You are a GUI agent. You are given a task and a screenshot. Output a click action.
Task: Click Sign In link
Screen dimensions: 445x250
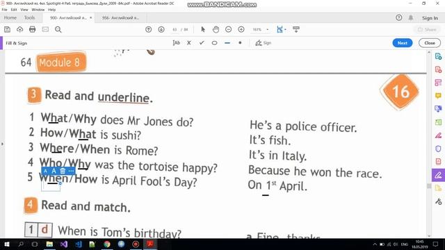click(430, 18)
